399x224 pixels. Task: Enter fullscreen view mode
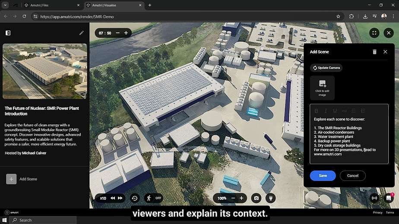pos(374,33)
